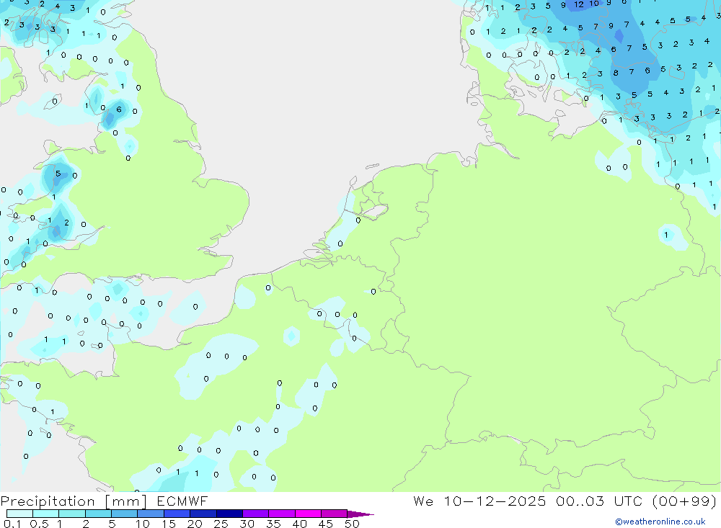Click the dark navy swatch between 25 and 30
The height and width of the screenshot is (528, 721).
click(229, 514)
